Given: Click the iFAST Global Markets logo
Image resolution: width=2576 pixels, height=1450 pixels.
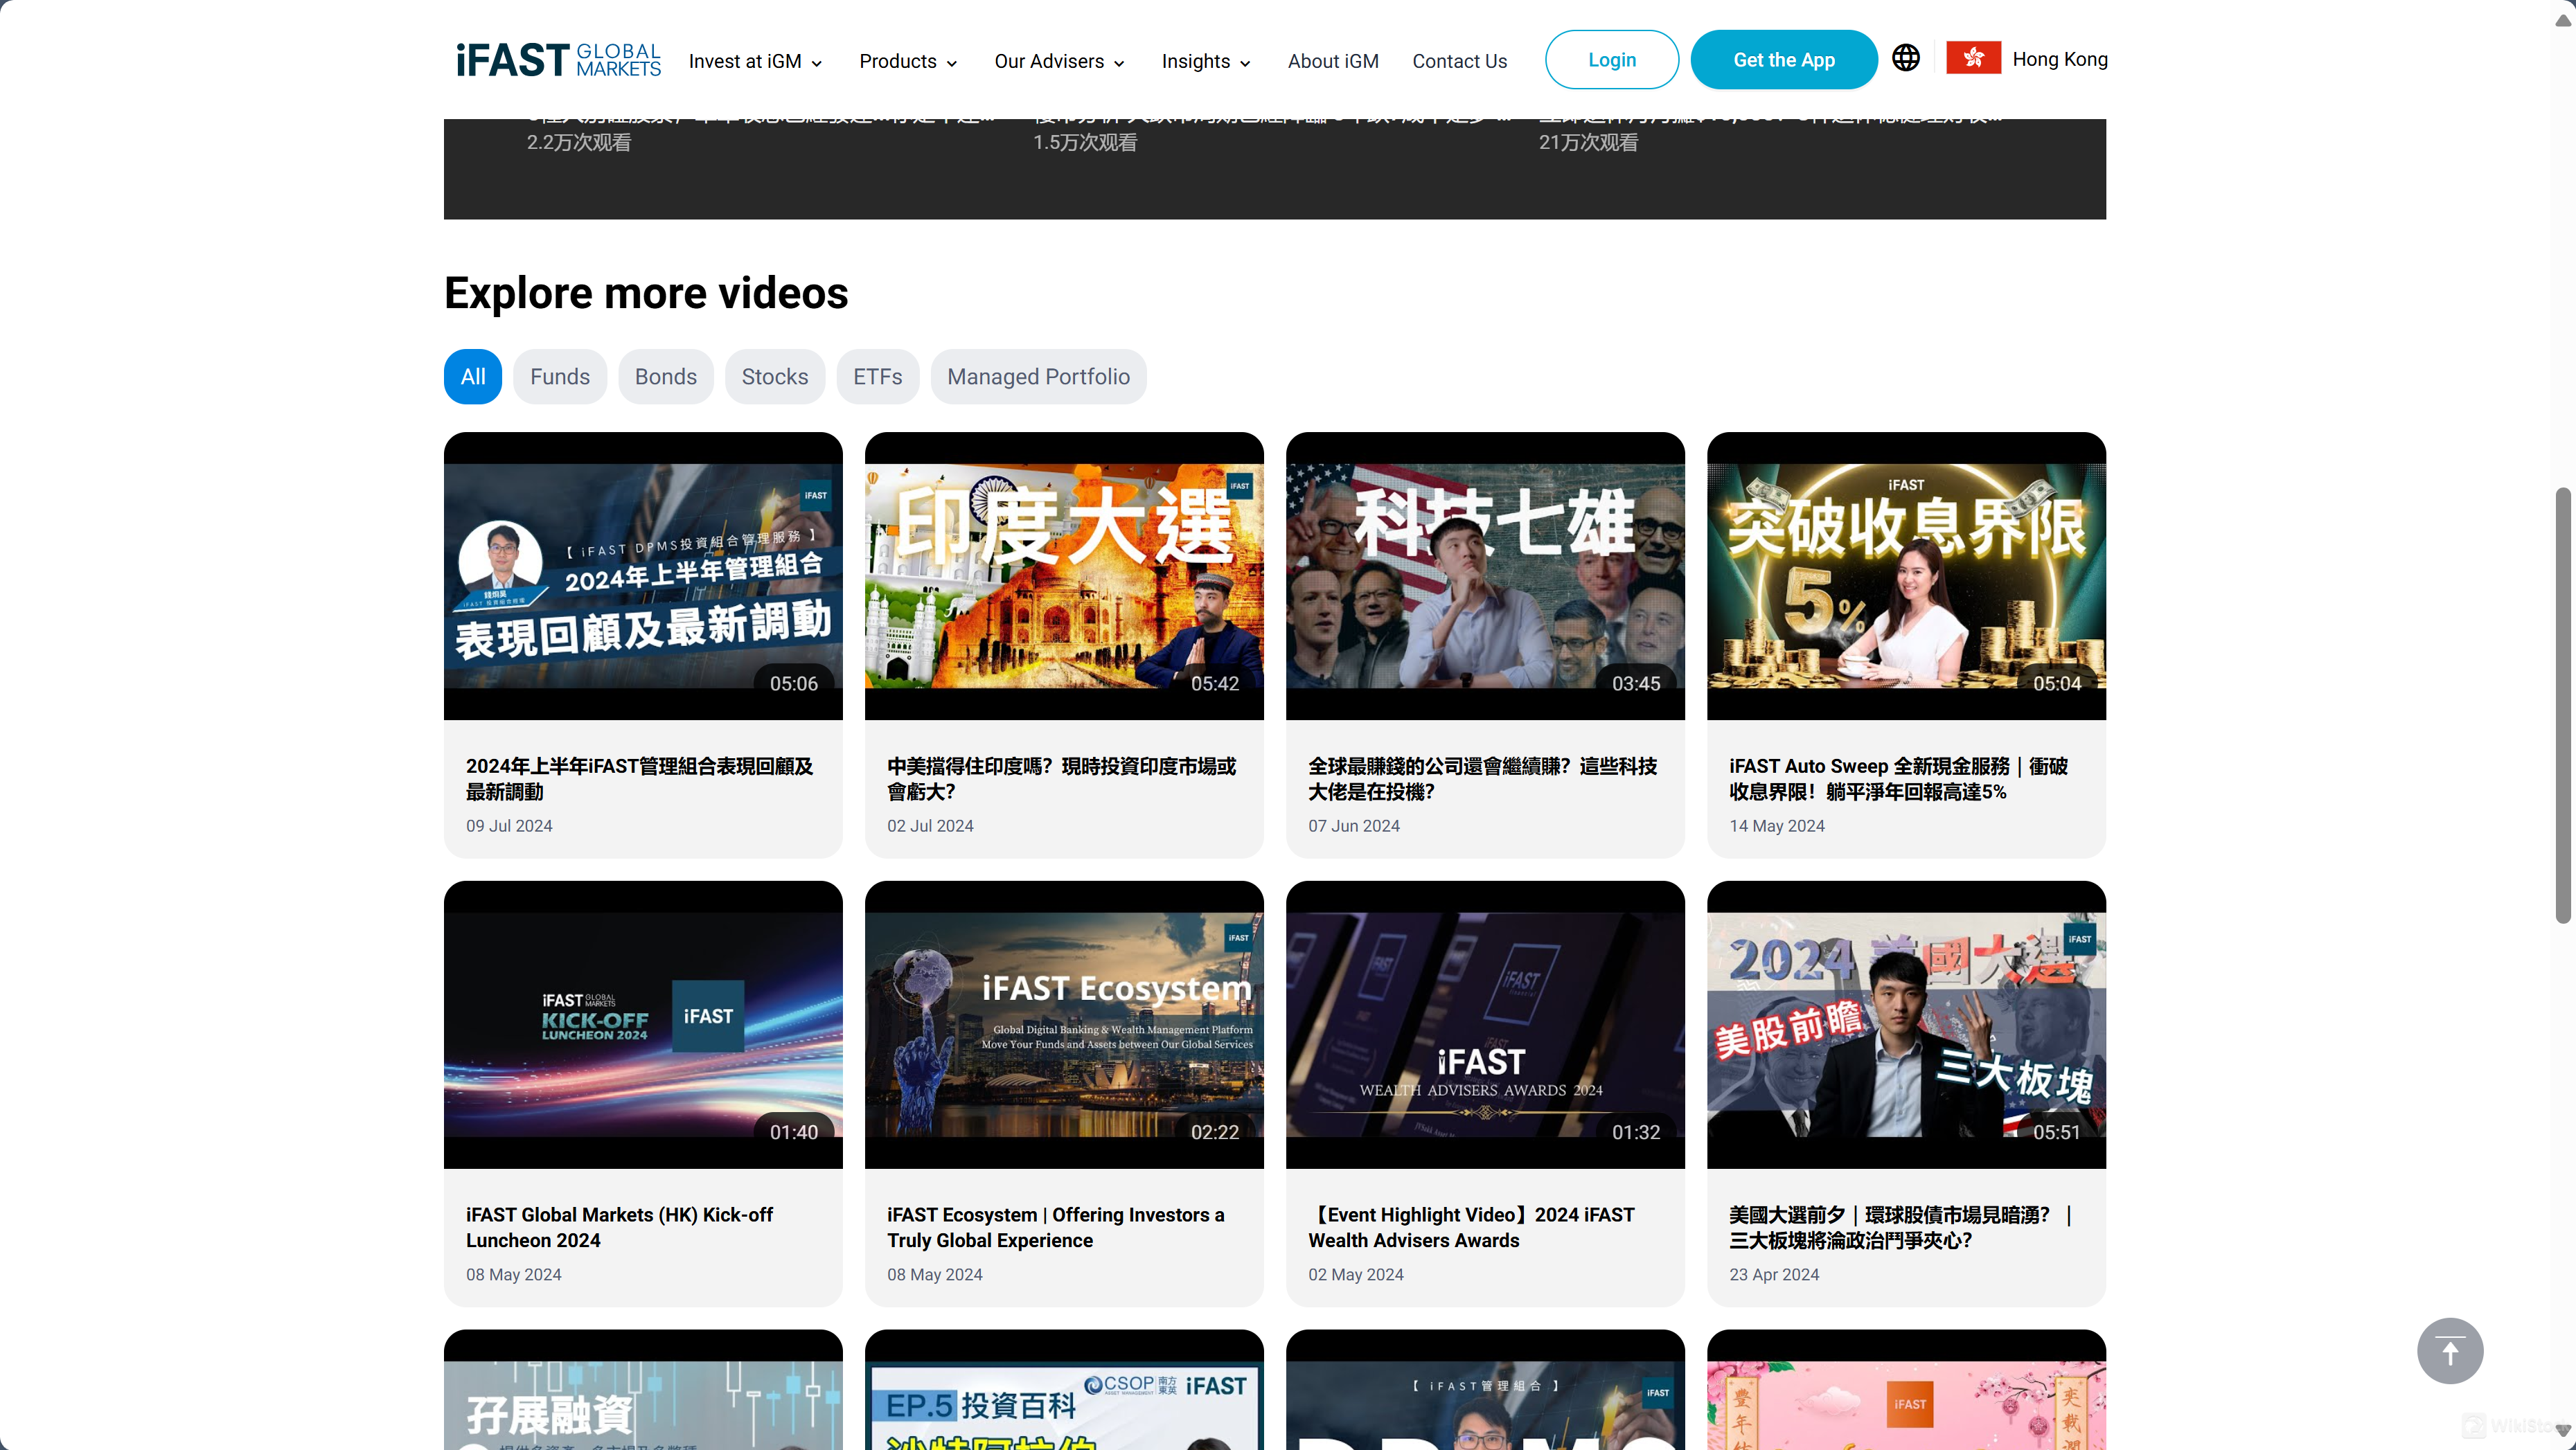Looking at the screenshot, I should (558, 60).
